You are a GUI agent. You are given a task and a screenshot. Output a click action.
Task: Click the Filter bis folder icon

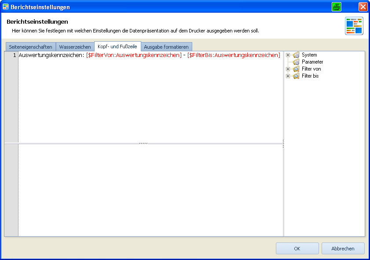296,76
